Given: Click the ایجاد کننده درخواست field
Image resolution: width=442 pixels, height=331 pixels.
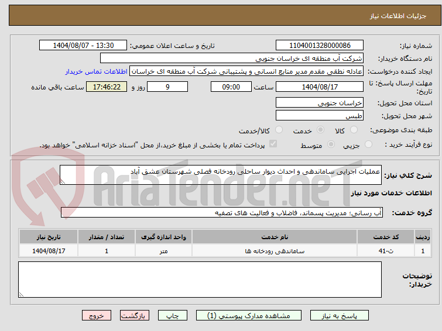Looking at the screenshot, I should [246, 71].
